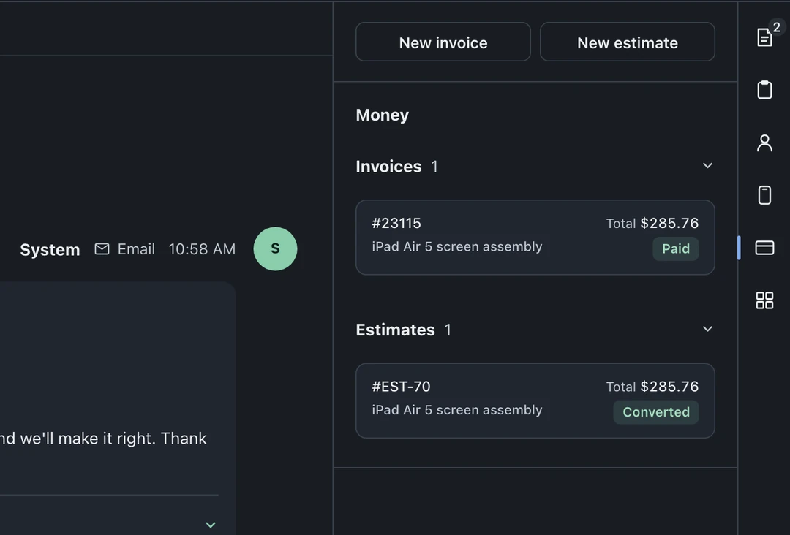
Task: Expand the green chevron under the message
Action: (211, 525)
